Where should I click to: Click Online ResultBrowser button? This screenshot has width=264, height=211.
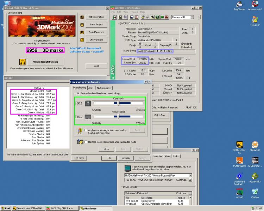(46, 62)
